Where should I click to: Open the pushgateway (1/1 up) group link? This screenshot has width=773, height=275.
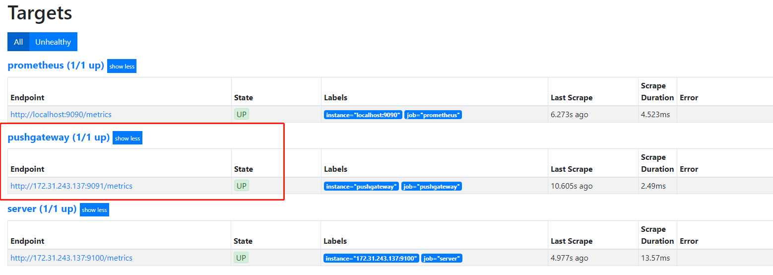pos(59,137)
